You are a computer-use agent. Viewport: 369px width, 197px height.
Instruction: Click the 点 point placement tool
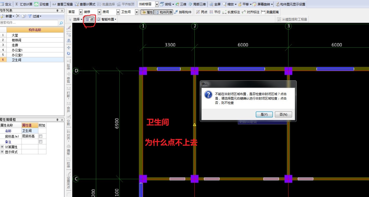90,19
